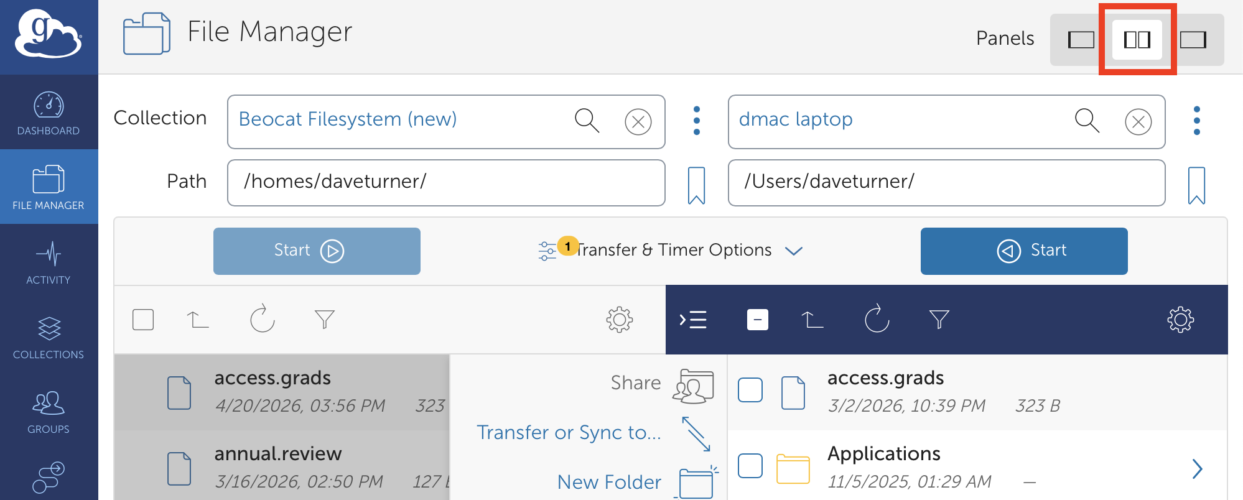Click the /Users/daveturner/ path field
The width and height of the screenshot is (1243, 500).
coord(946,182)
